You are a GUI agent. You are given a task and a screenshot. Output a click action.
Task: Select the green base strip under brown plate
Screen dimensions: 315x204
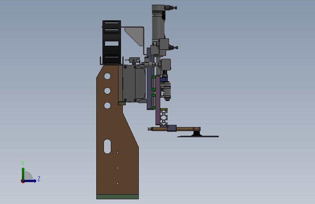117,197
